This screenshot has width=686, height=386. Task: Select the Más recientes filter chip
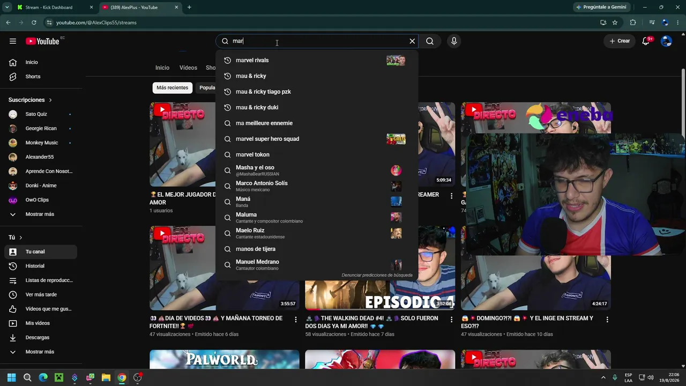click(x=173, y=88)
